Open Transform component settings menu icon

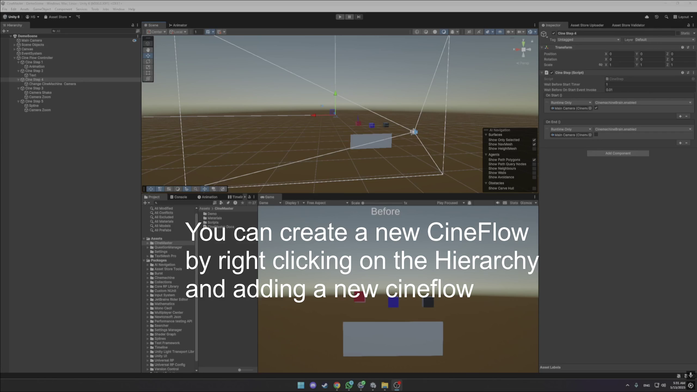693,47
